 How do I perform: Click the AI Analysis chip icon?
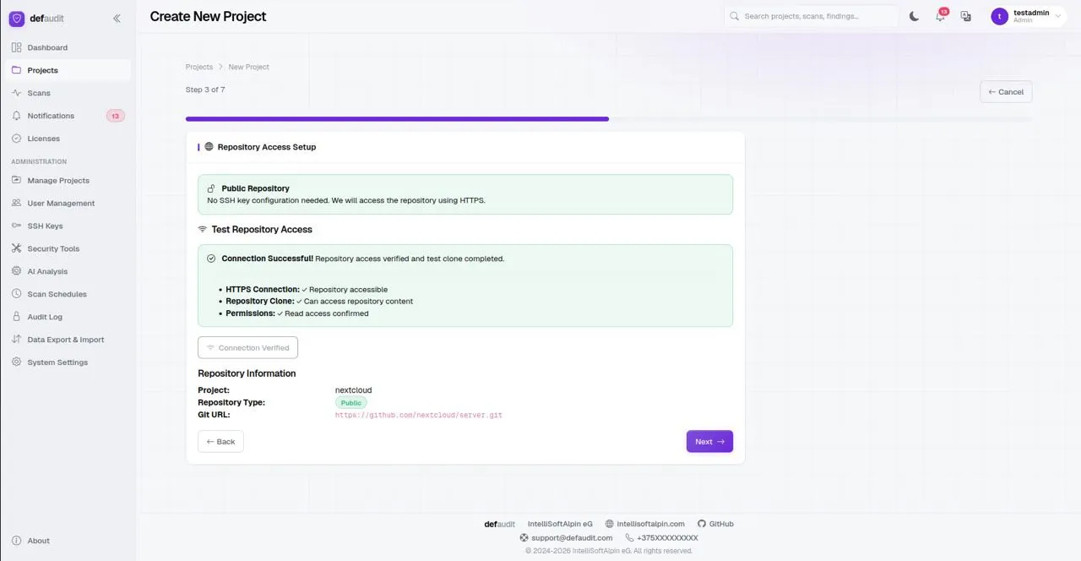click(x=17, y=271)
